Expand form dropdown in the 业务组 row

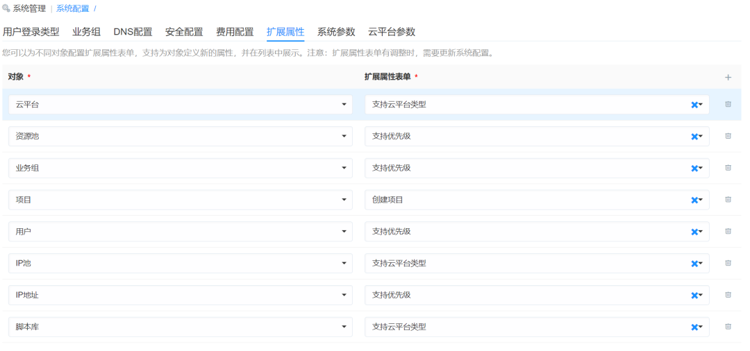click(701, 168)
